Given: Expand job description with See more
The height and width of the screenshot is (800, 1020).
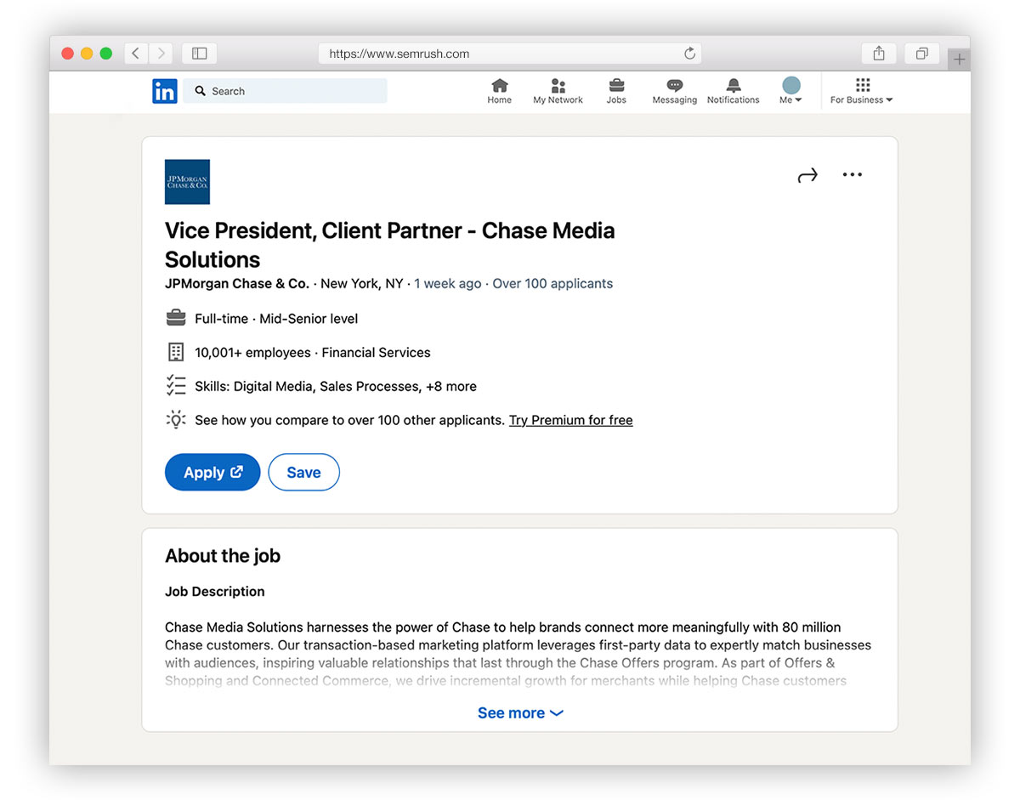Looking at the screenshot, I should [520, 713].
